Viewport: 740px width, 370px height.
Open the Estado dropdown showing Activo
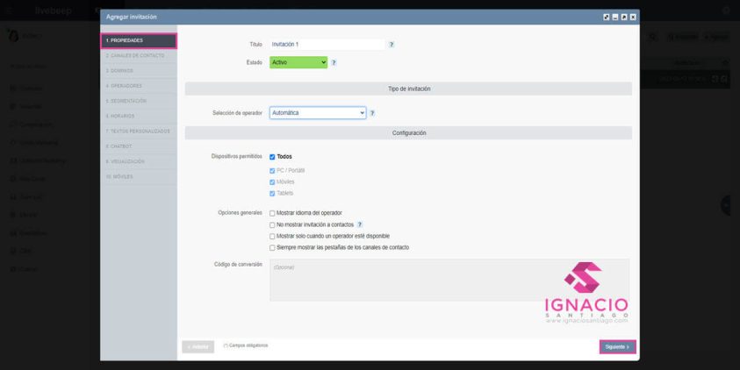[298, 62]
